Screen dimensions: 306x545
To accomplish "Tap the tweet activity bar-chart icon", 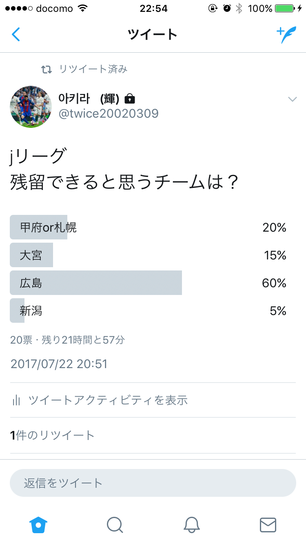I will tap(16, 400).
